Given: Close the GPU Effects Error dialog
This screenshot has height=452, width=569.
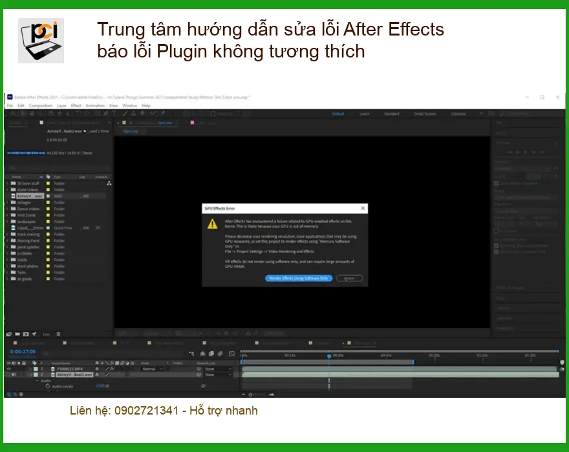Looking at the screenshot, I should [x=363, y=209].
